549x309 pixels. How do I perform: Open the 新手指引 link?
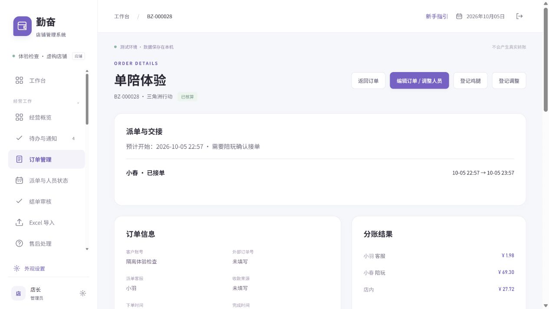click(x=437, y=16)
